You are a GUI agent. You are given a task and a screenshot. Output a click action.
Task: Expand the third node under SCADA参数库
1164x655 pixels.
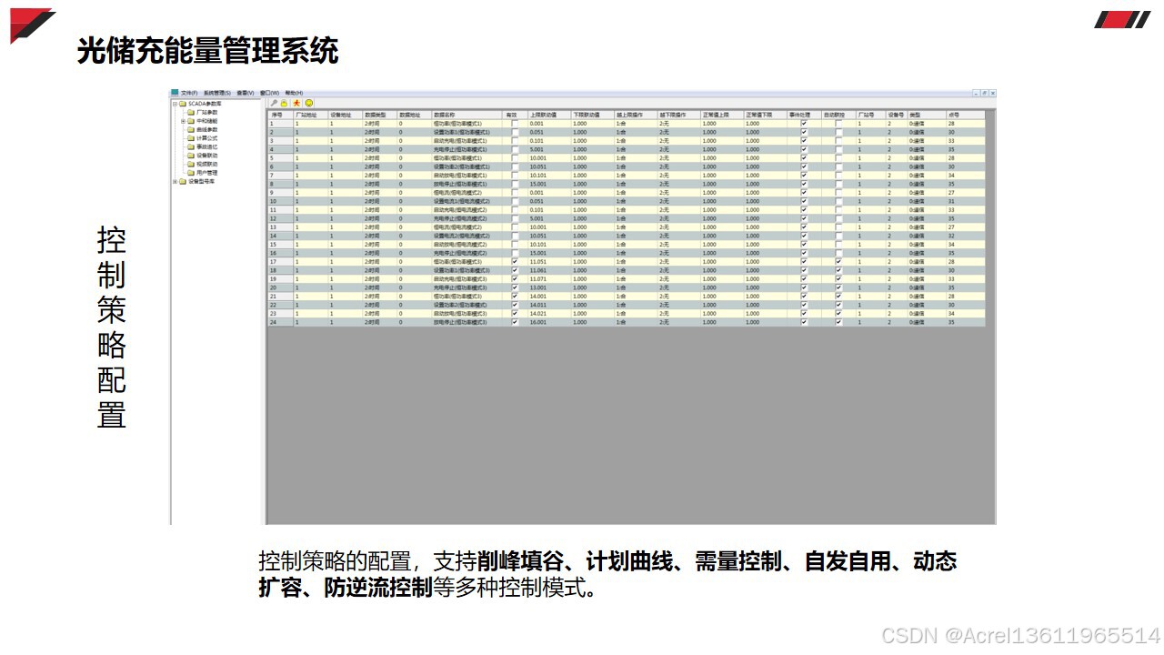183,121
